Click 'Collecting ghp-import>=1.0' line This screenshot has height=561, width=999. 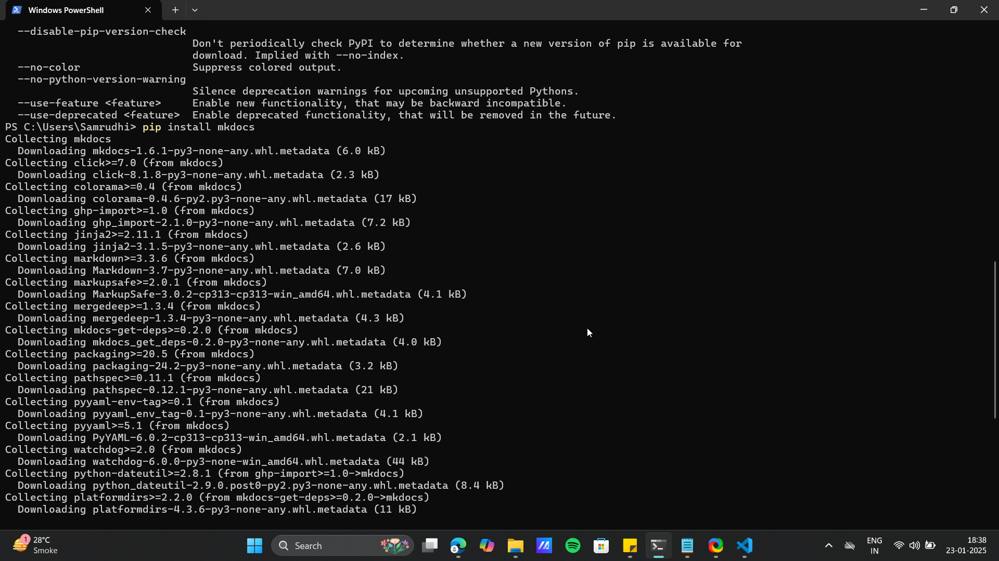pos(130,211)
